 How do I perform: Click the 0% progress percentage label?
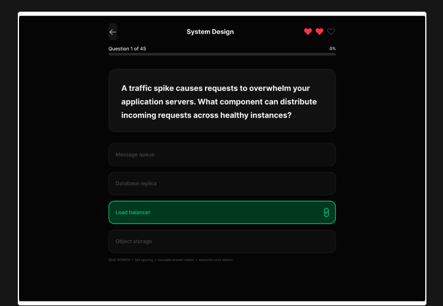point(333,49)
